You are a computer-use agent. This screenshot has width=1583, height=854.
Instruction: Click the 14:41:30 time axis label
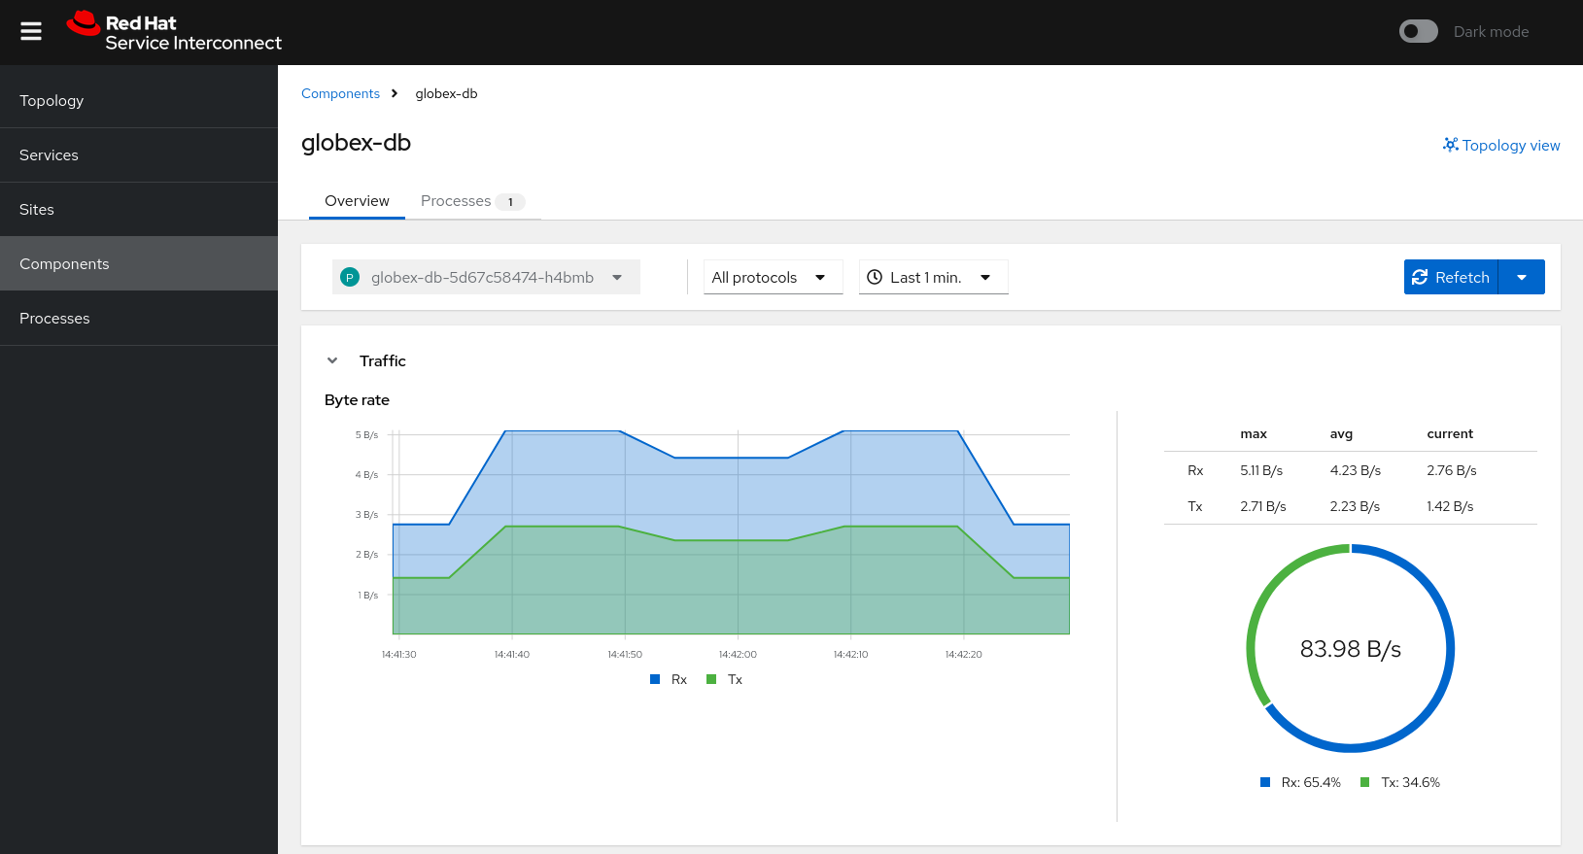[x=398, y=655]
